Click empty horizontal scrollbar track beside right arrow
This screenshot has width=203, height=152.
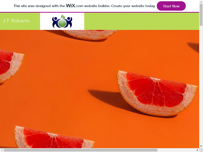[176, 150]
